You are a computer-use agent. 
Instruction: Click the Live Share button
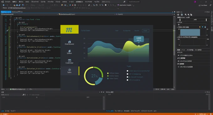point(203,5)
